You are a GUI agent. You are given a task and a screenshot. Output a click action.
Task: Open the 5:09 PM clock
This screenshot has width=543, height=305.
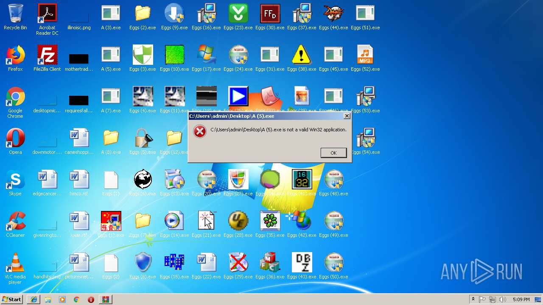(521, 299)
